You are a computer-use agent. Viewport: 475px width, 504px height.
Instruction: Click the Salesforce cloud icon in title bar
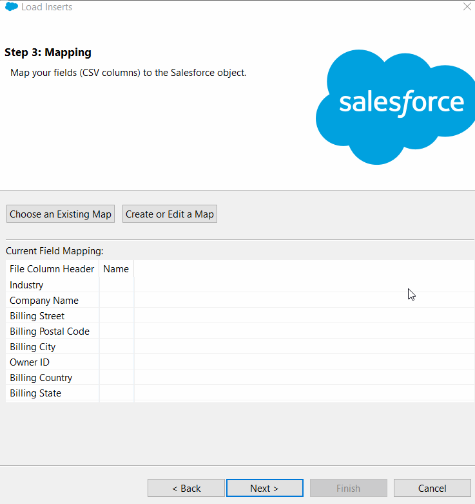(x=11, y=7)
